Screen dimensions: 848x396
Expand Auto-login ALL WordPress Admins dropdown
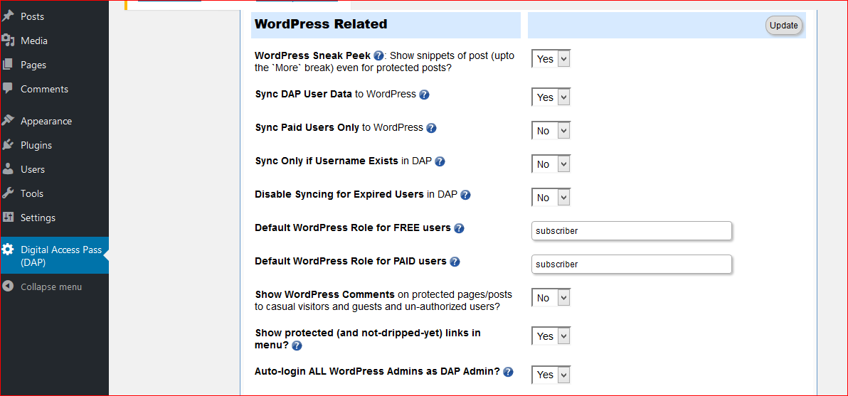(551, 375)
